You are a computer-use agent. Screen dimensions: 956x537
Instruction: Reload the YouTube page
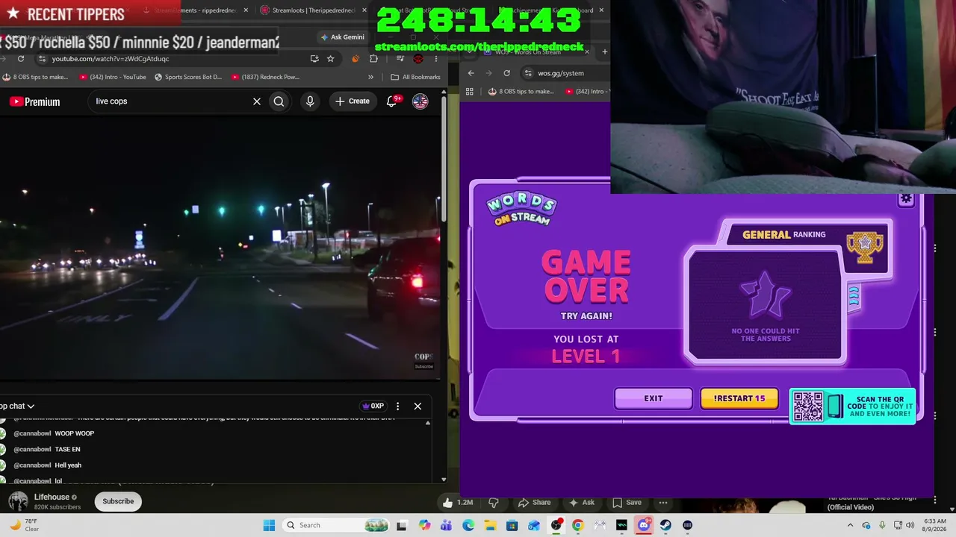point(21,59)
